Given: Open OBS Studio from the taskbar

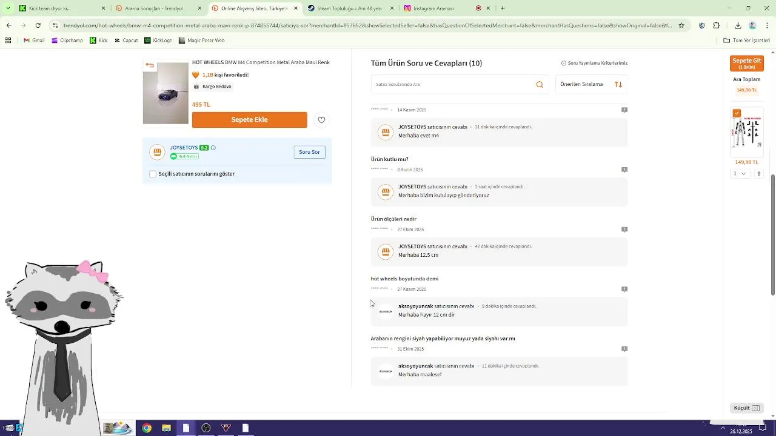Looking at the screenshot, I should (206, 428).
